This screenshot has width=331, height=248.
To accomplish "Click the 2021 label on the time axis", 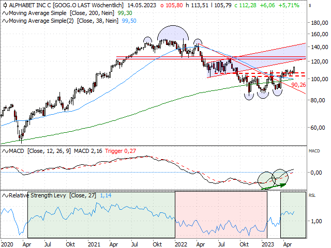I will [x=94, y=244].
